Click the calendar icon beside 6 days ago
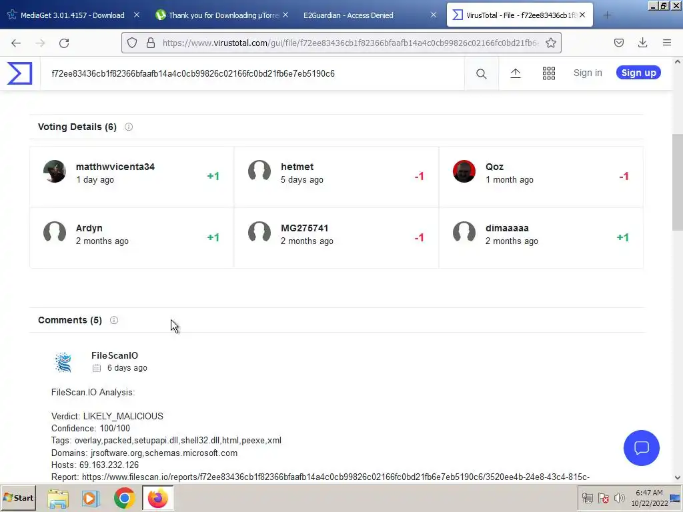The height and width of the screenshot is (512, 683). coord(97,368)
